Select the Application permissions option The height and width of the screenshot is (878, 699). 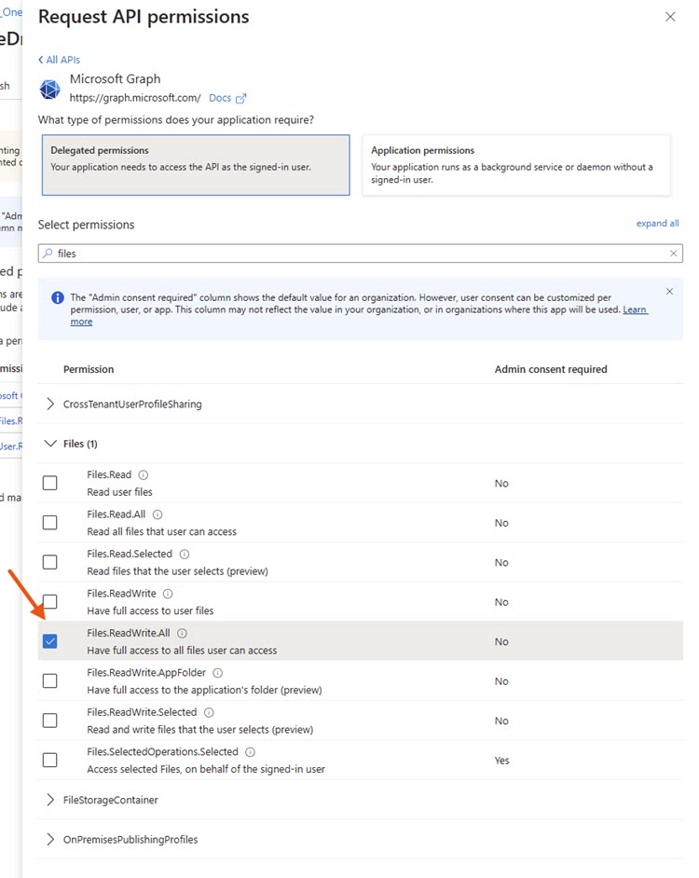pyautogui.click(x=515, y=165)
